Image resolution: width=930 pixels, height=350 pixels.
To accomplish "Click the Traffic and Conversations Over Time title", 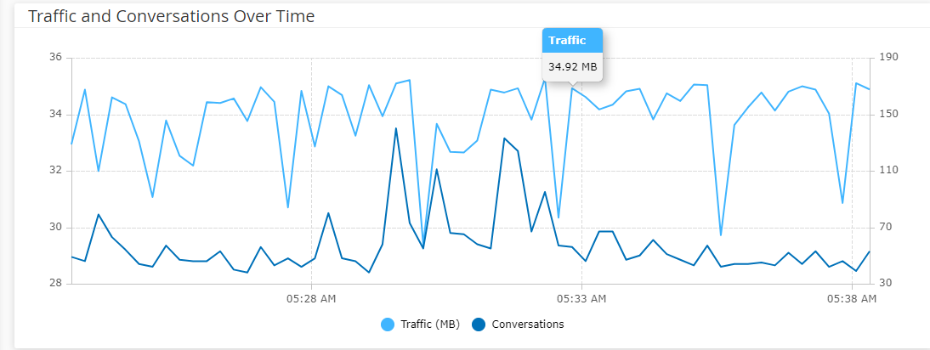I will pos(171,17).
